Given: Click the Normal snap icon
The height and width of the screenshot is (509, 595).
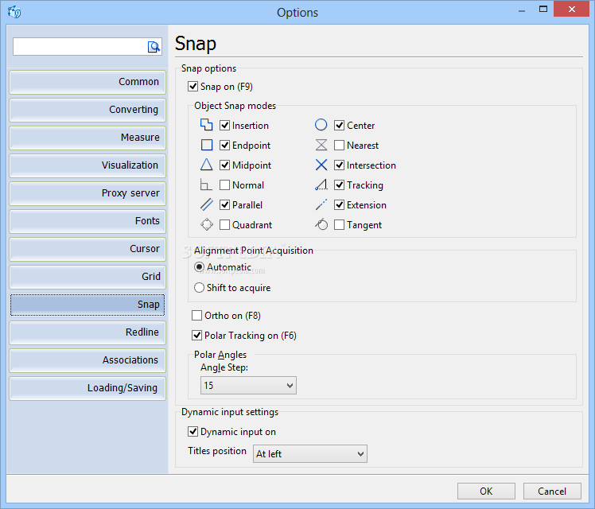Looking at the screenshot, I should coord(206,185).
